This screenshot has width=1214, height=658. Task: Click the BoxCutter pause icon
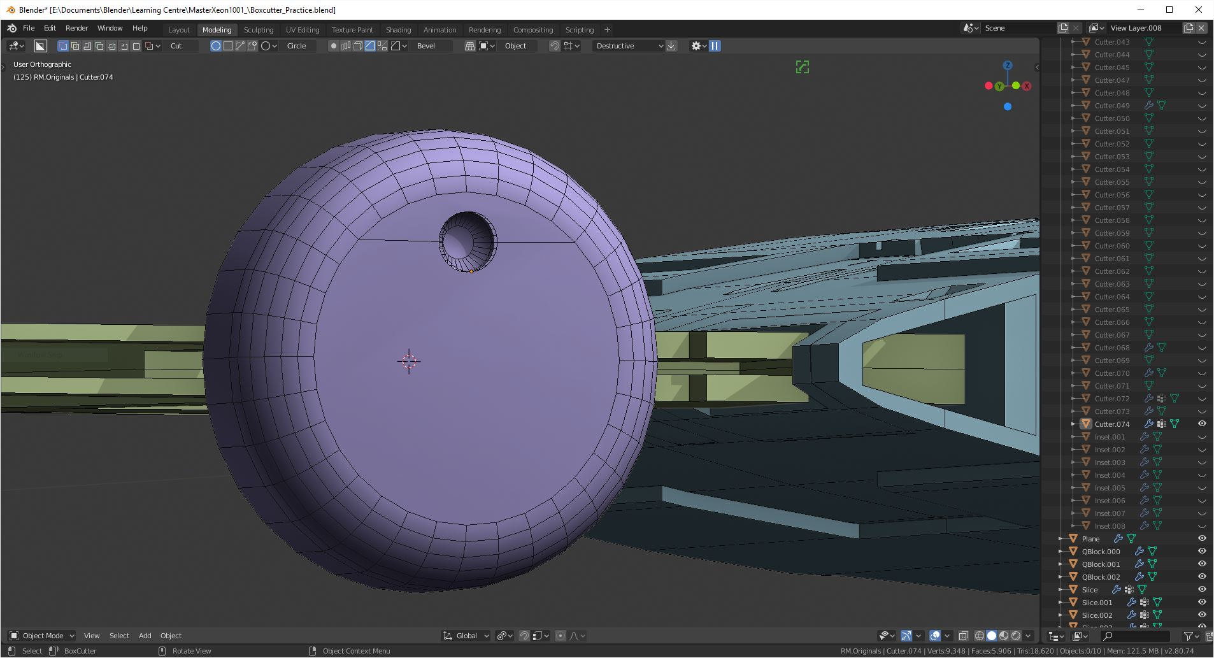[715, 46]
